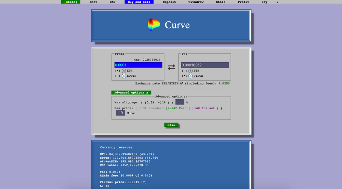Screen dimensions: 342x189
Task: Select custom Slow gas price radio
Action: (220, 108)
